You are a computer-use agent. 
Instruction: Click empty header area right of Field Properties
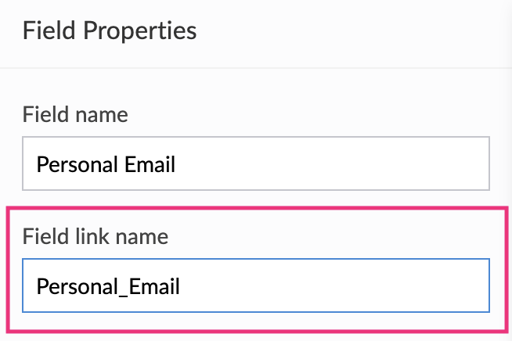coord(352,31)
